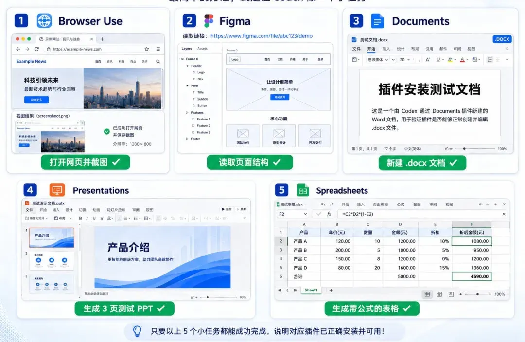Open the 公式 tab in the spreadsheet
The image size is (525, 342).
click(401, 204)
